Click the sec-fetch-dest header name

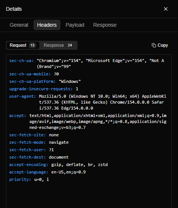click(x=27, y=157)
